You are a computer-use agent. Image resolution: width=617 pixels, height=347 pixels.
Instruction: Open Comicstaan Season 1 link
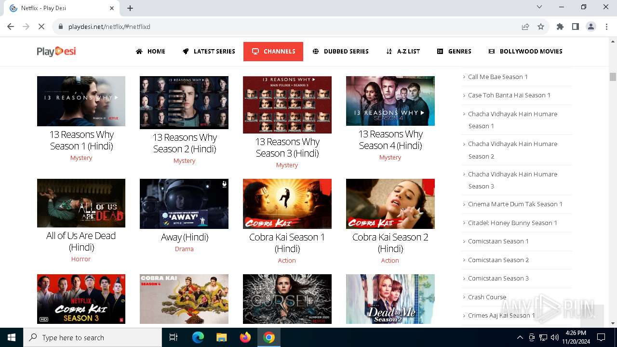[498, 241]
